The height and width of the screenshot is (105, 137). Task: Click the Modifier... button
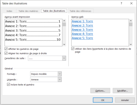tap(123, 91)
